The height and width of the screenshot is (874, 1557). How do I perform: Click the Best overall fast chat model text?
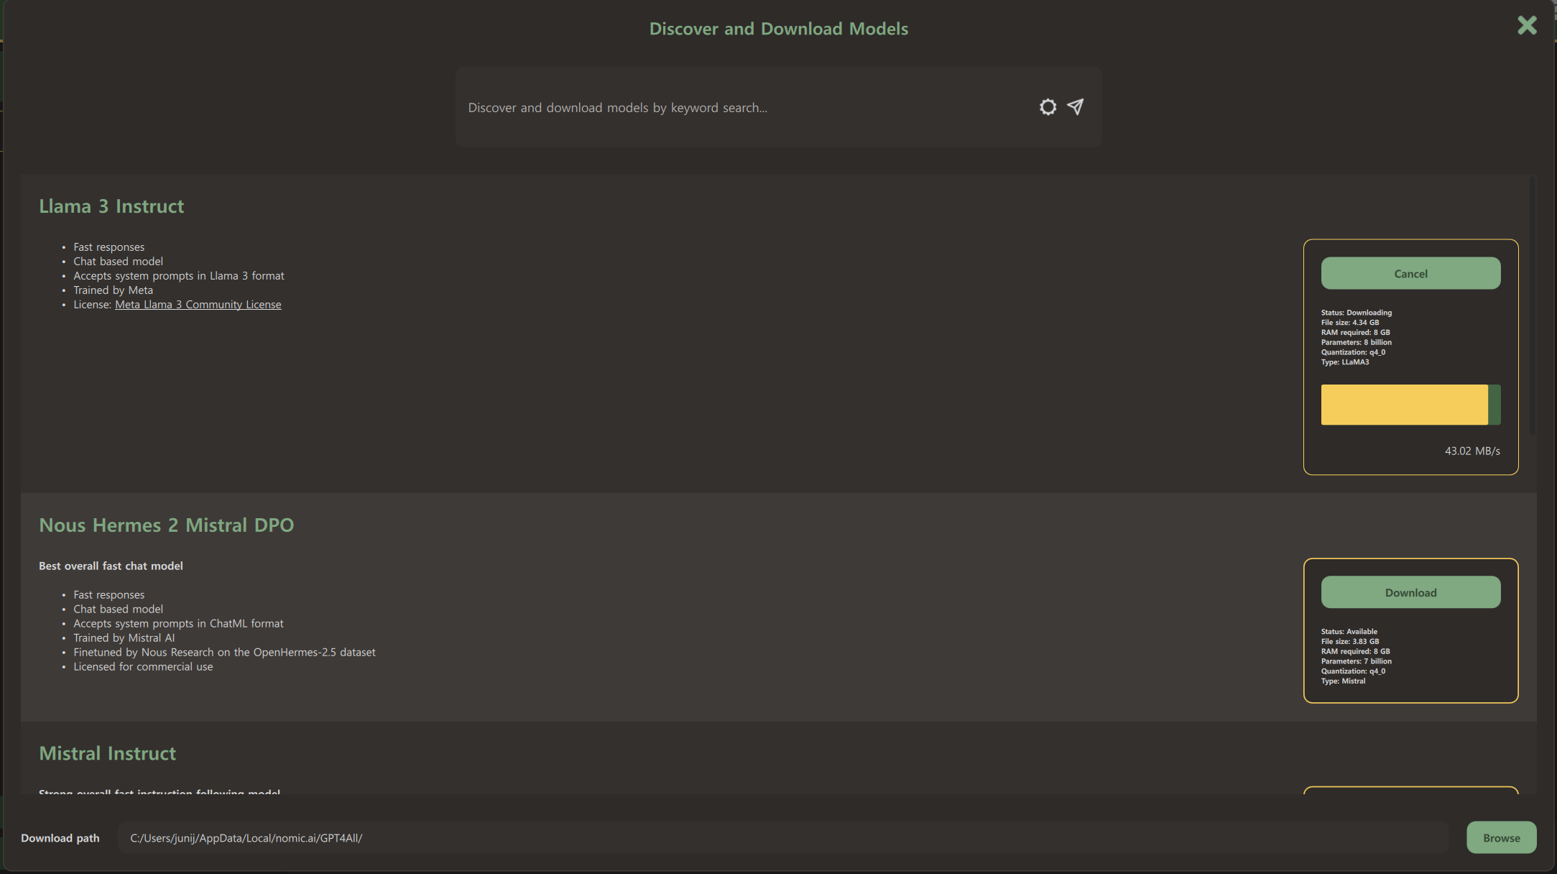click(111, 566)
